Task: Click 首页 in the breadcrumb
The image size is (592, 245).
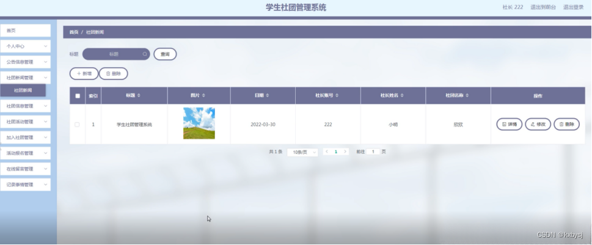Action: 74,32
